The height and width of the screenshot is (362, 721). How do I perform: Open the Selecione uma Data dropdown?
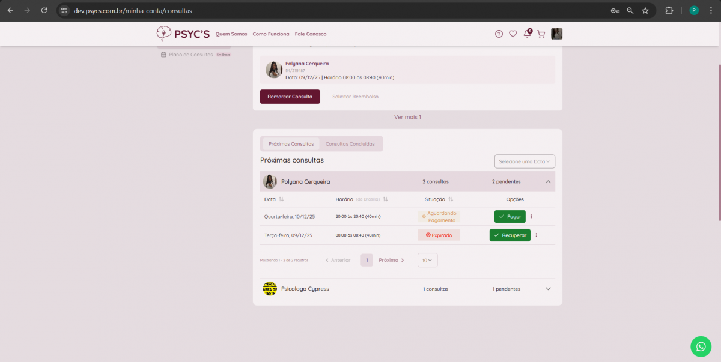pos(525,161)
